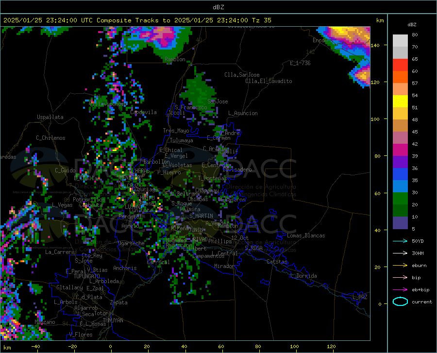Click the Clla.El_Cavadito map label
Image resolution: width=437 pixels, height=353 pixels.
coord(269,81)
